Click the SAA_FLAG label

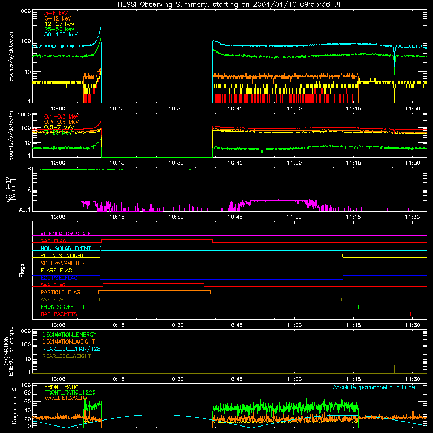(x=53, y=285)
